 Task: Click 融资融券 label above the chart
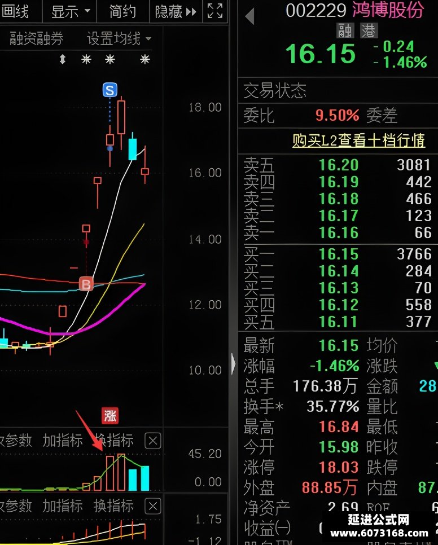(x=37, y=38)
